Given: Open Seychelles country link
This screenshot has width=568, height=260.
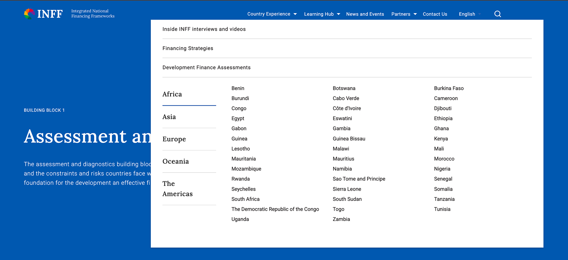Looking at the screenshot, I should [x=243, y=189].
